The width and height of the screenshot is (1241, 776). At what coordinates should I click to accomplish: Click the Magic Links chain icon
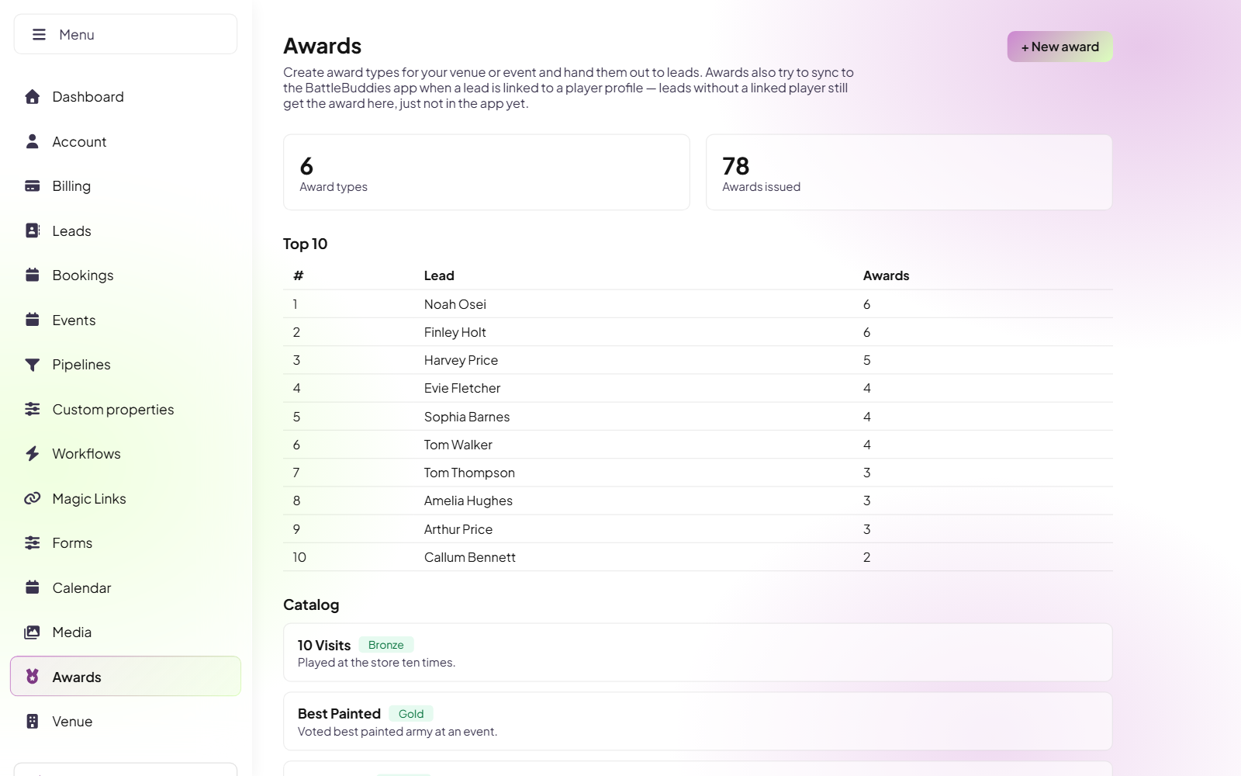click(32, 498)
